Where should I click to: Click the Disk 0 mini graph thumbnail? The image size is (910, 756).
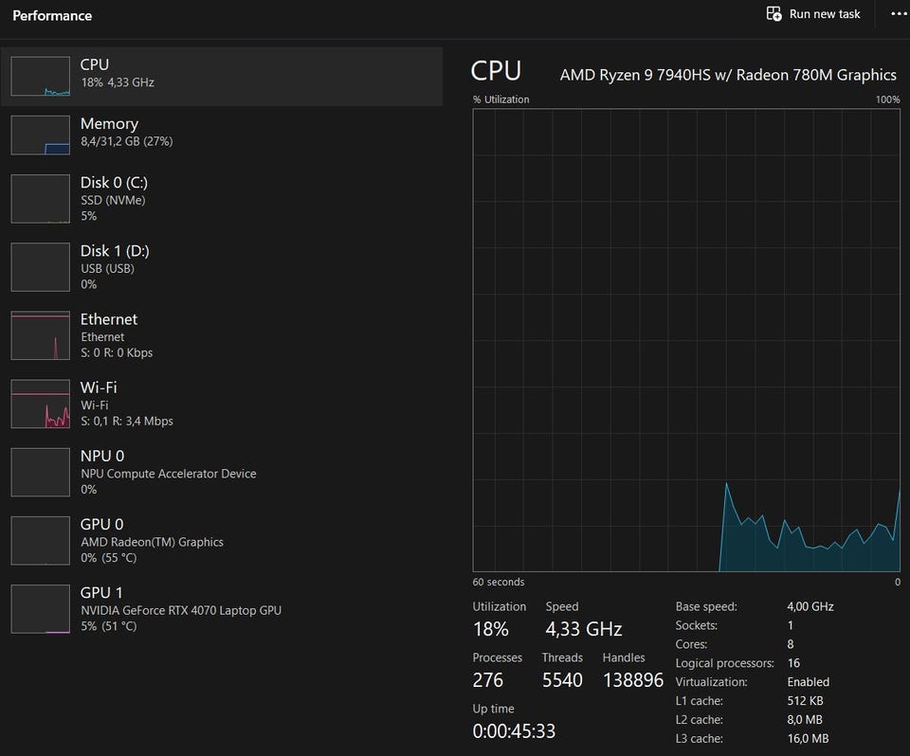[x=41, y=198]
